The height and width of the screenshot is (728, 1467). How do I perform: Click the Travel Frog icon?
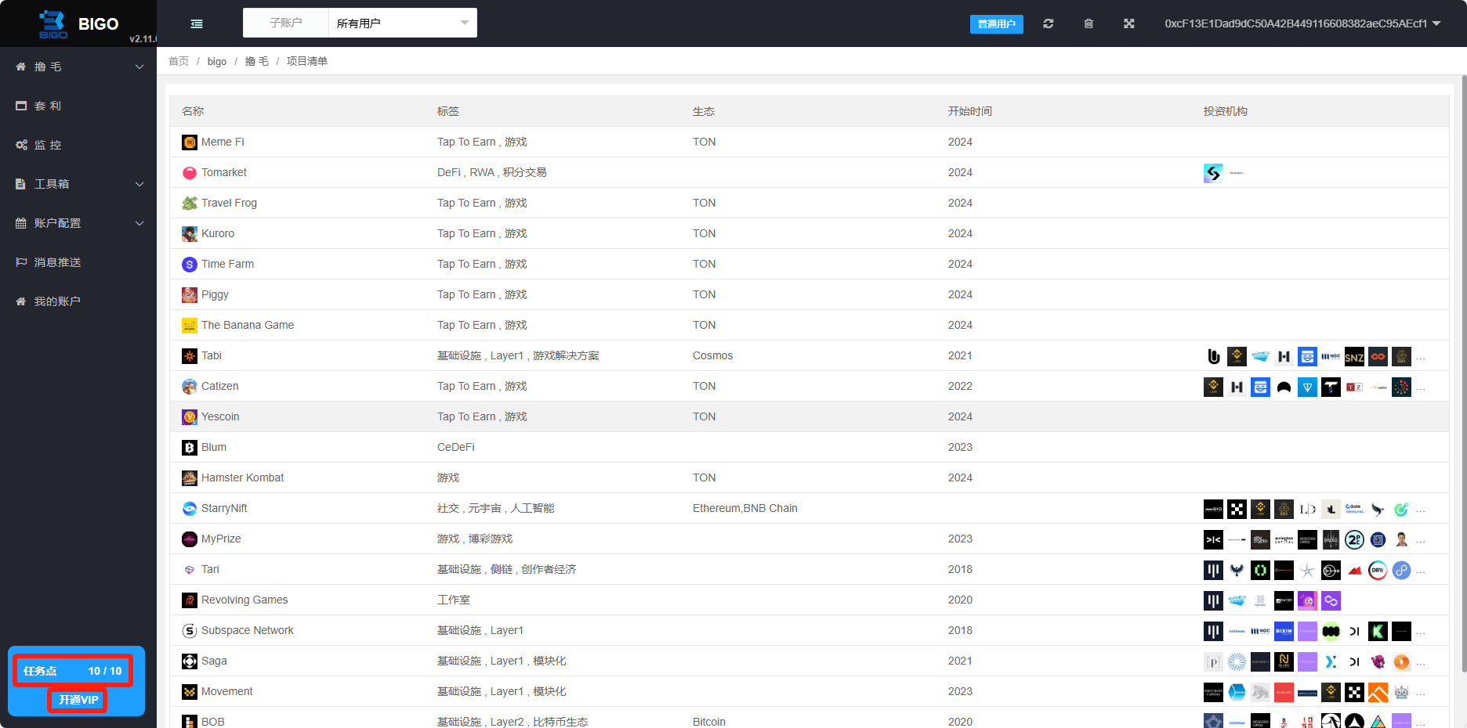click(190, 204)
